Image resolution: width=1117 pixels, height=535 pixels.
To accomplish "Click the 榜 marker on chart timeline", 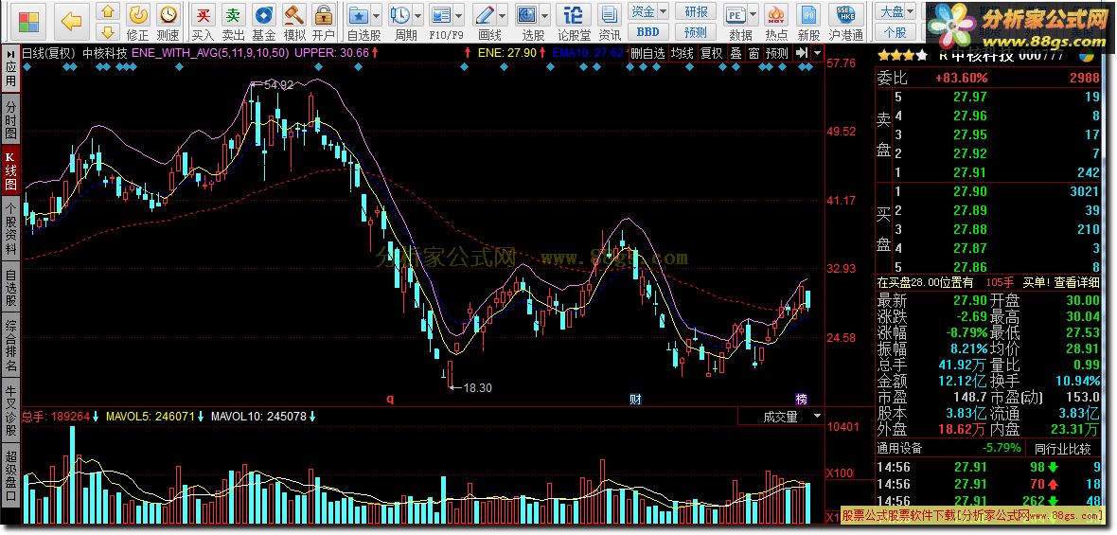I will 802,399.
